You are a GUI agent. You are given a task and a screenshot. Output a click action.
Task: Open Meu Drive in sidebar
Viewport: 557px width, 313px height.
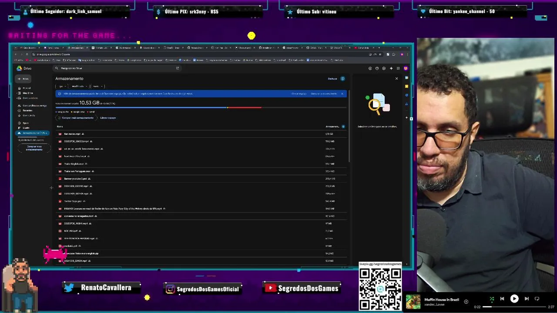28,93
